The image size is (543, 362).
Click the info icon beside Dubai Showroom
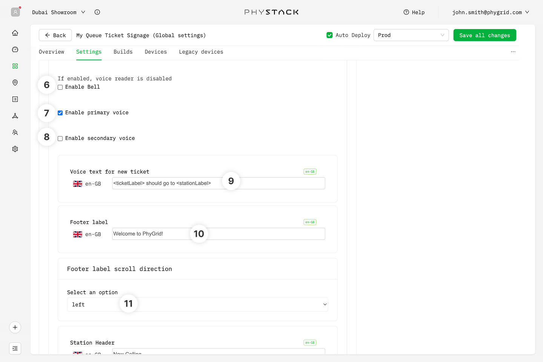97,12
